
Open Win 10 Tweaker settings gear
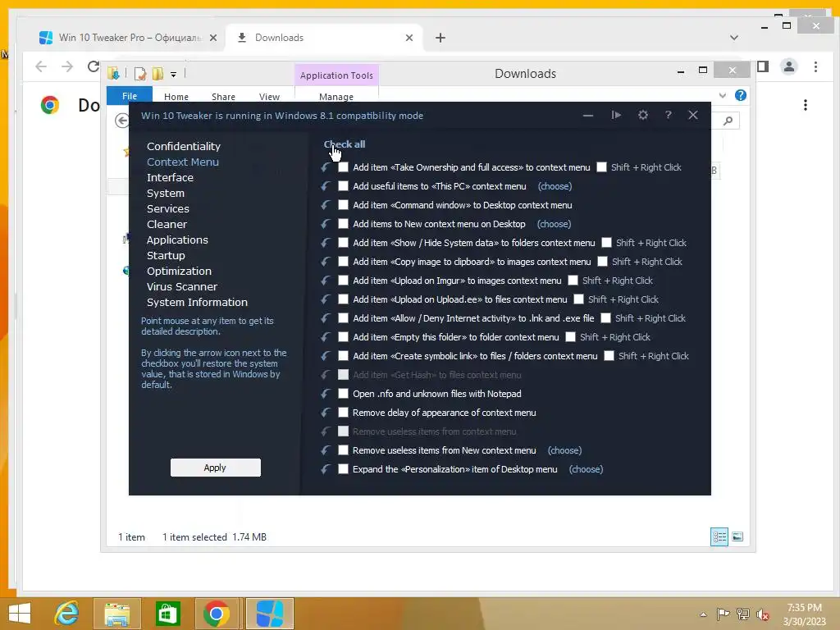643,115
